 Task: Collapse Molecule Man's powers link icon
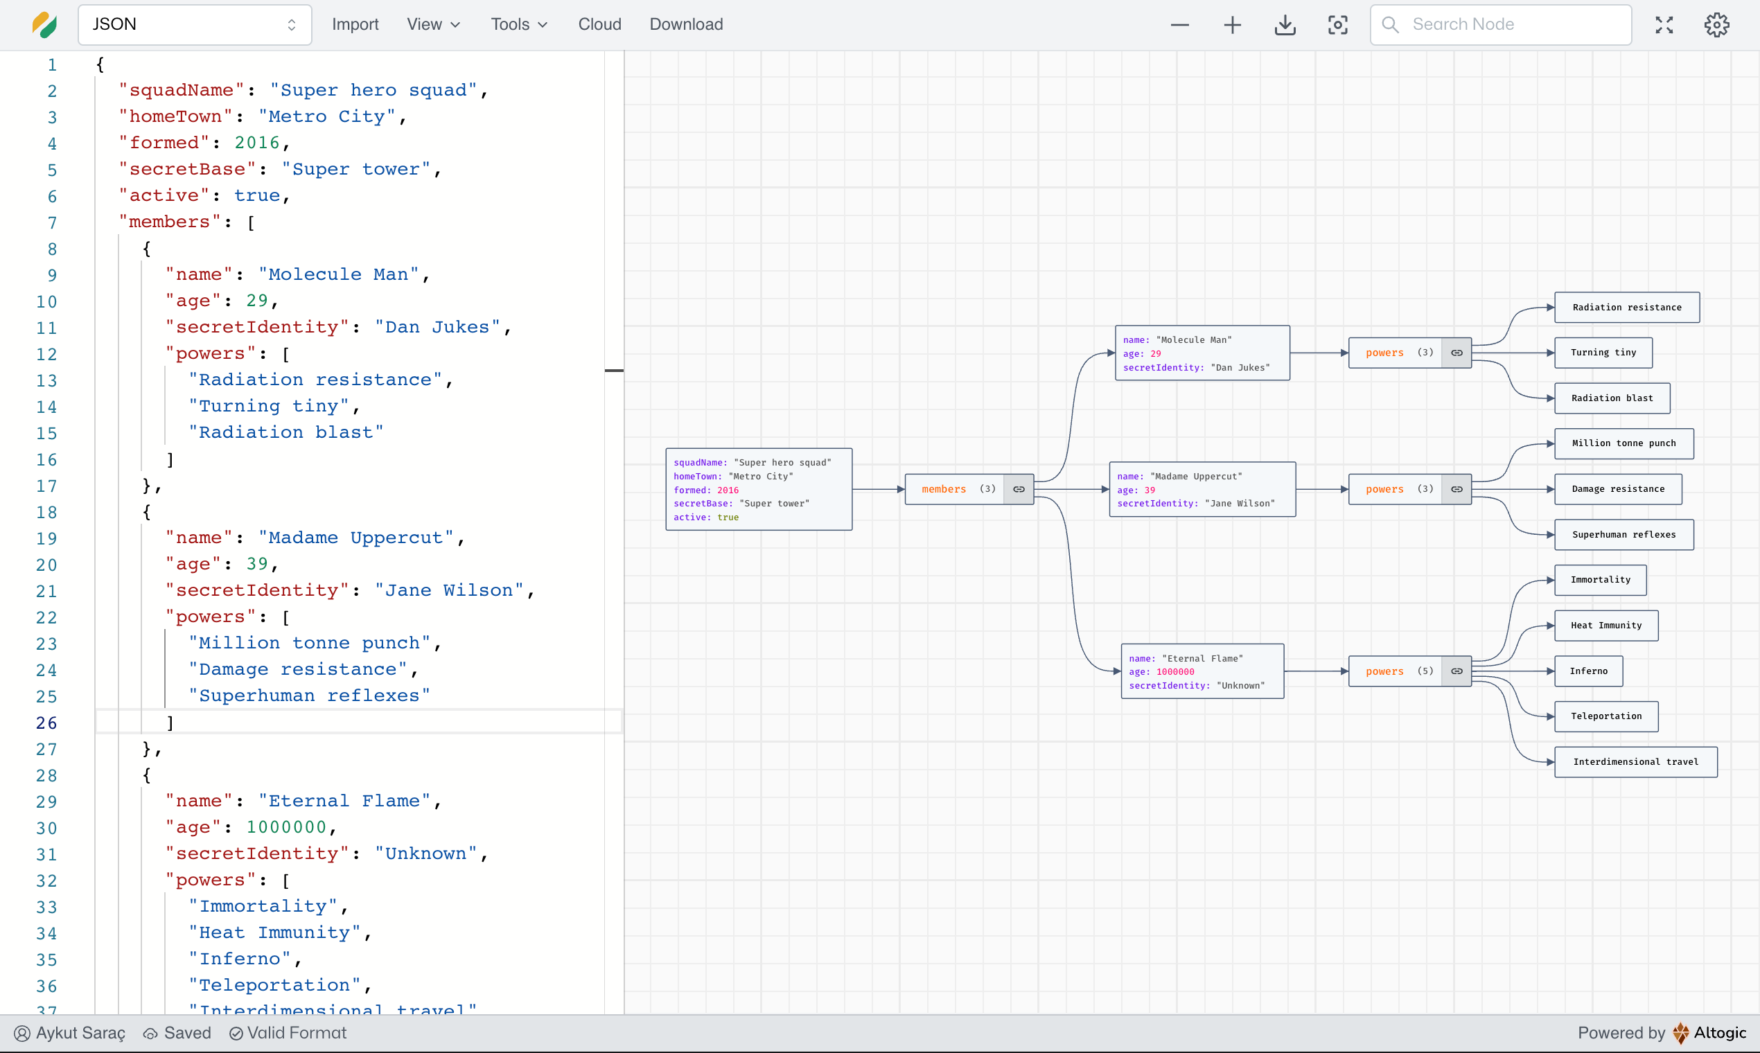tap(1457, 353)
